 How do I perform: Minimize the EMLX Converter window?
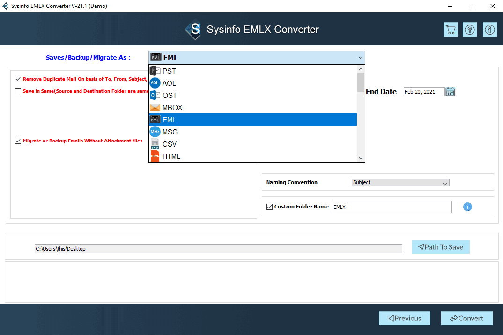click(450, 6)
